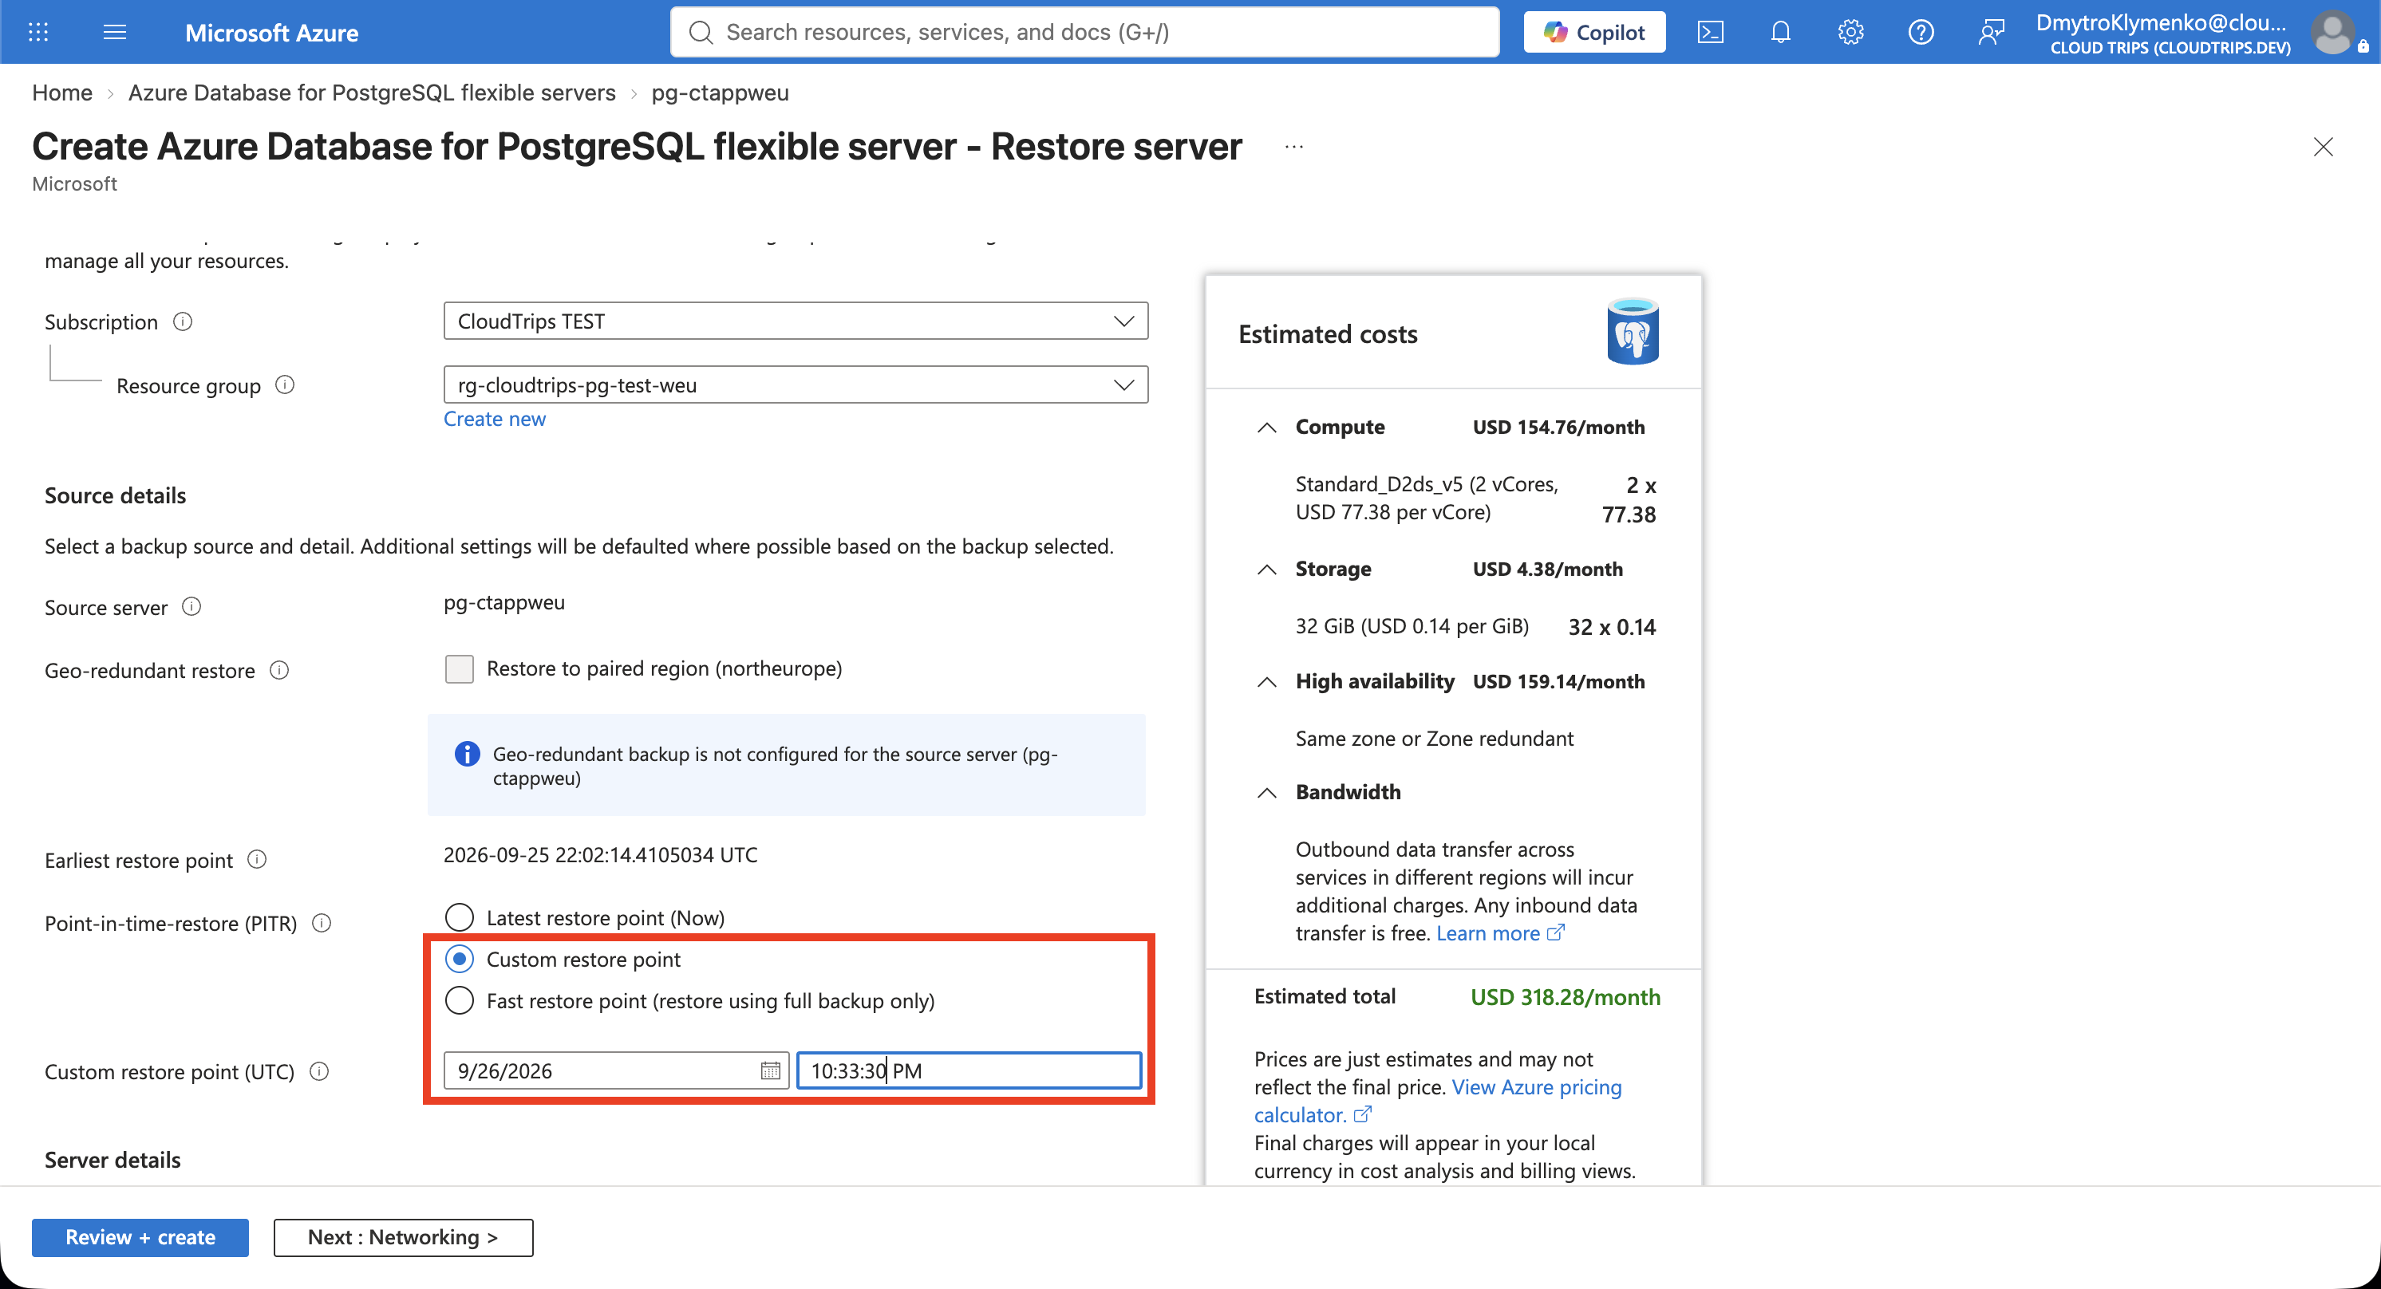Open View Azure pricing calculator link
2381x1289 pixels.
1438,1101
